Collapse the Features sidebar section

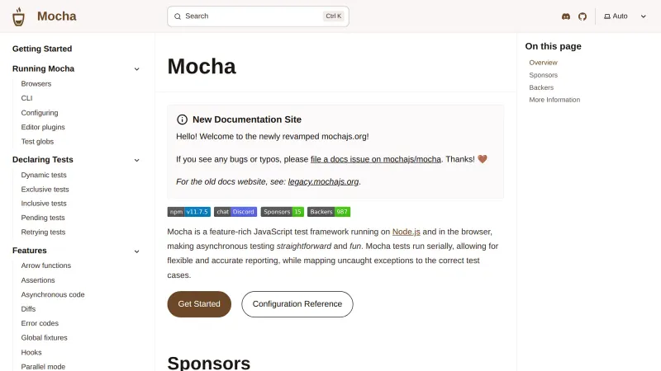coord(137,251)
